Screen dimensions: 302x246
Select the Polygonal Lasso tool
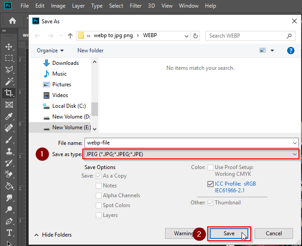9,69
